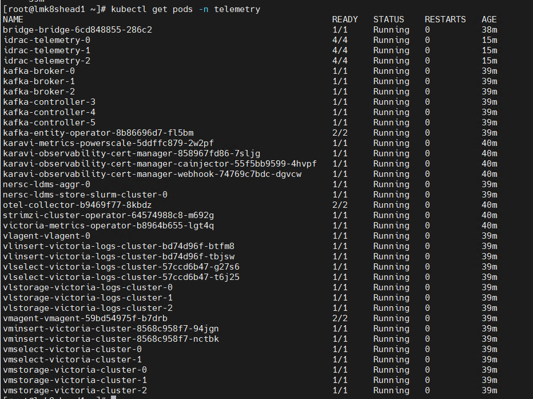Select pod vlinsert-victoria-logs-cluster-bd74d96f-tbjsw
This screenshot has width=533, height=399.
118,256
